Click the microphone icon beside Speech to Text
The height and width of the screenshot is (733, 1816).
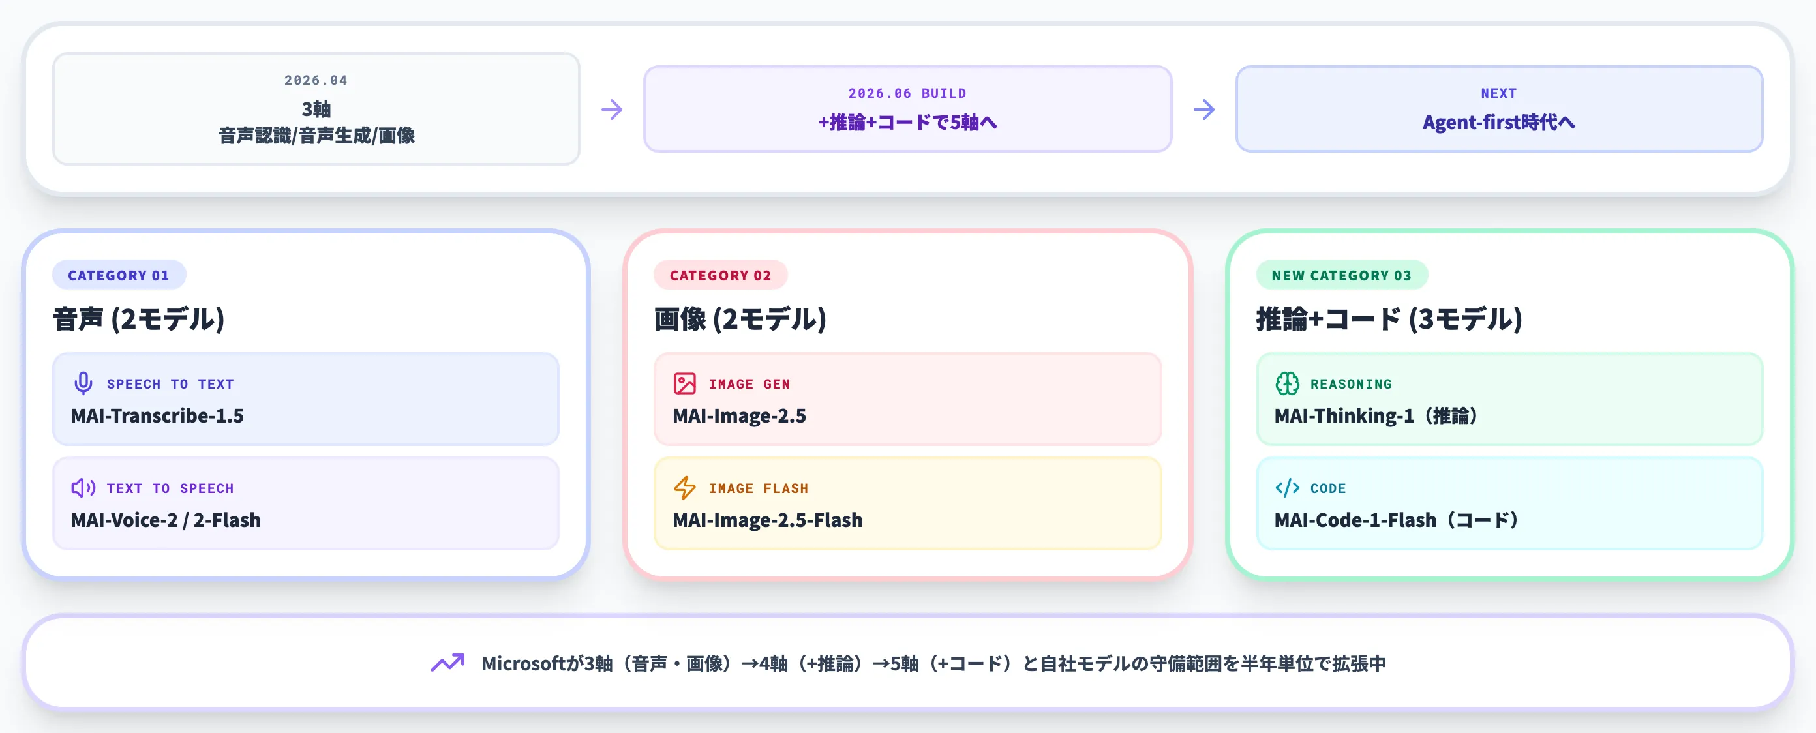[x=83, y=383]
